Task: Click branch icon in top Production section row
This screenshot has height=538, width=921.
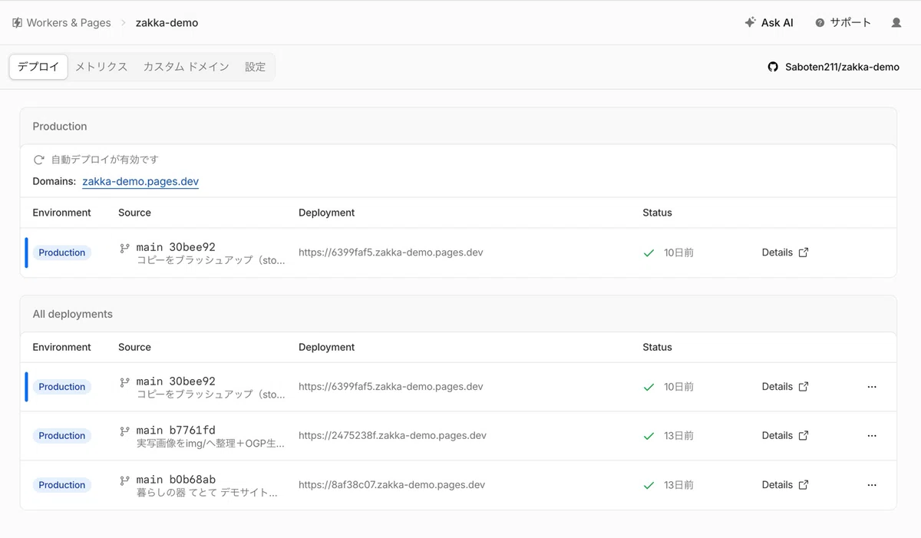Action: (124, 248)
